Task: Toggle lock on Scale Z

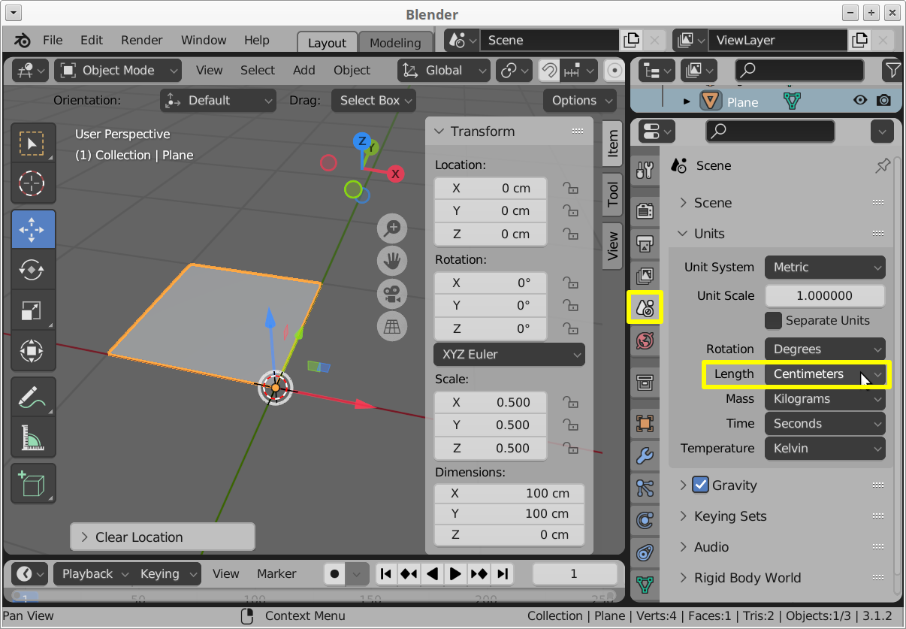Action: 570,448
